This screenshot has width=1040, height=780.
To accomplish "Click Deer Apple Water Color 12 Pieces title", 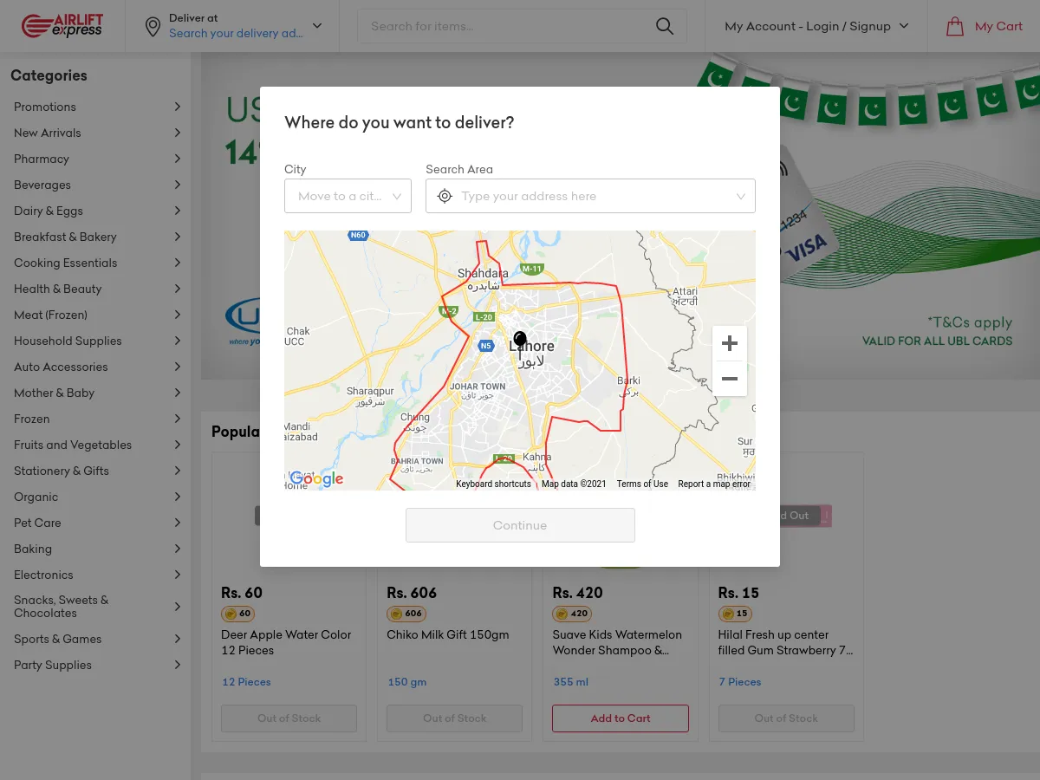I will coord(286,642).
